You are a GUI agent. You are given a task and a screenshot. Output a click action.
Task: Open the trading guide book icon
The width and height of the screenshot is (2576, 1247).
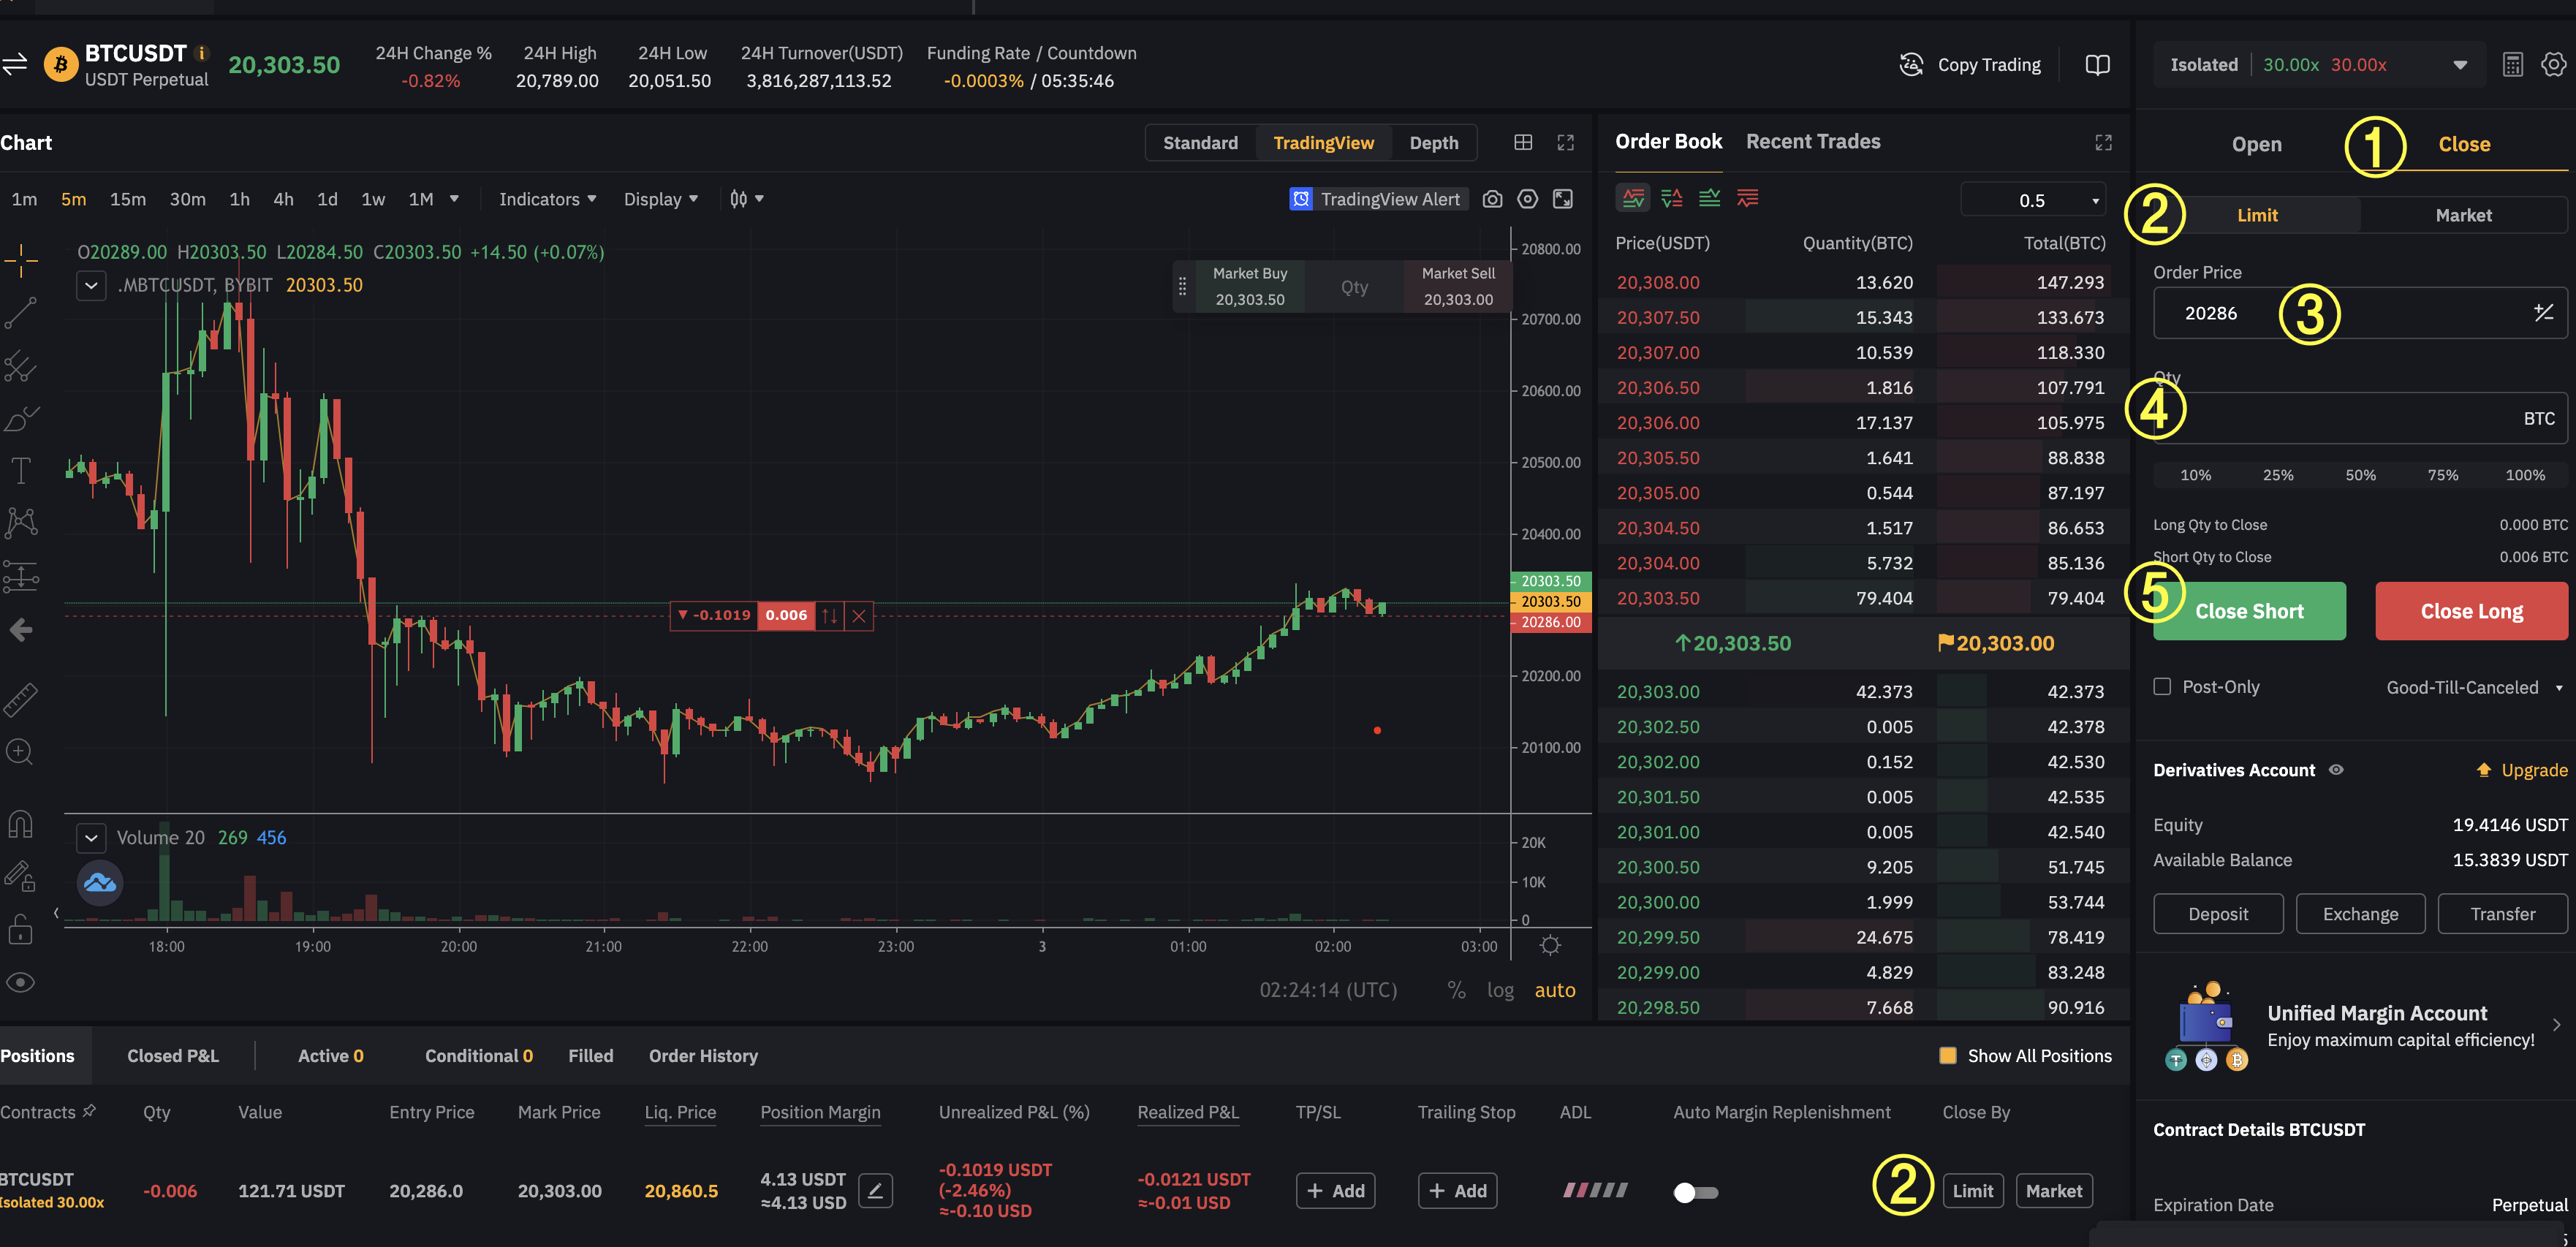[x=2097, y=65]
